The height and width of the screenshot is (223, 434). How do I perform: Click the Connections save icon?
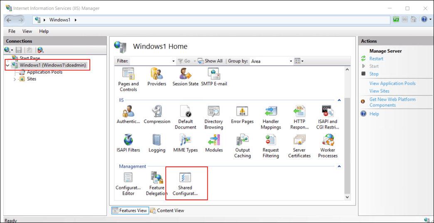click(19, 50)
